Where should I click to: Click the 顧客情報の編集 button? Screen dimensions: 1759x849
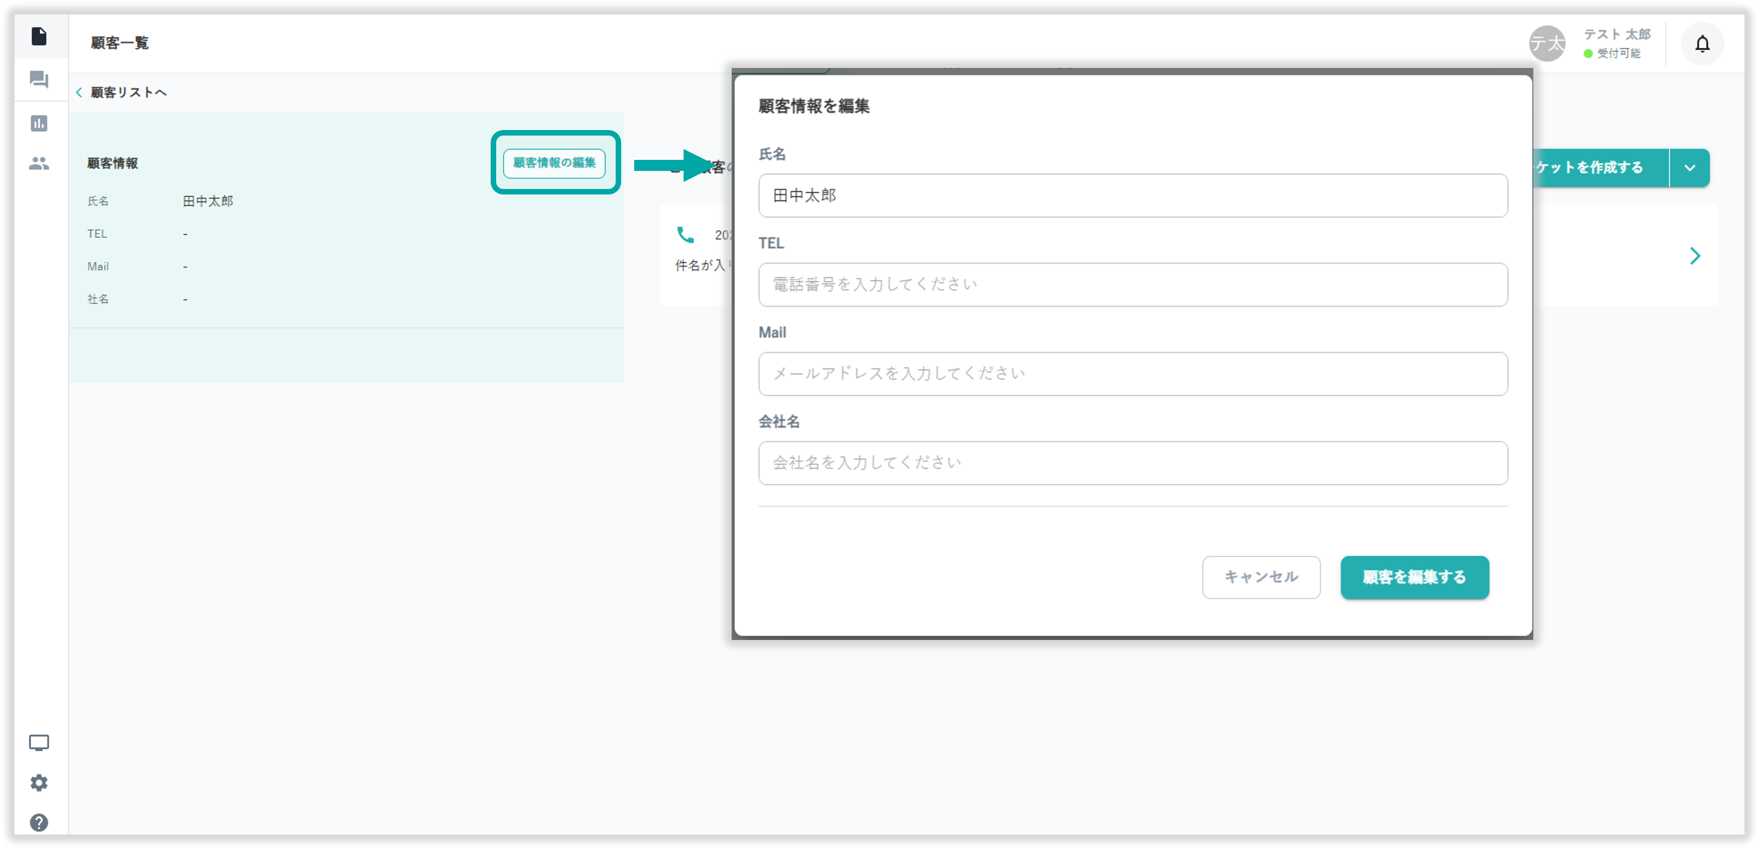click(x=554, y=163)
